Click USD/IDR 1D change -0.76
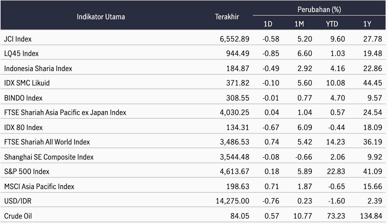The image size is (388, 224). pyautogui.click(x=271, y=201)
